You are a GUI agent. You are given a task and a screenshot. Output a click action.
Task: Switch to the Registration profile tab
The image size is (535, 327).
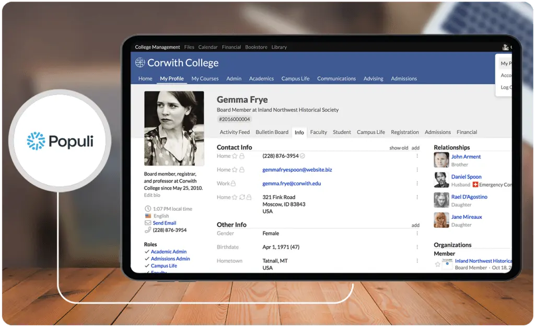pyautogui.click(x=405, y=132)
